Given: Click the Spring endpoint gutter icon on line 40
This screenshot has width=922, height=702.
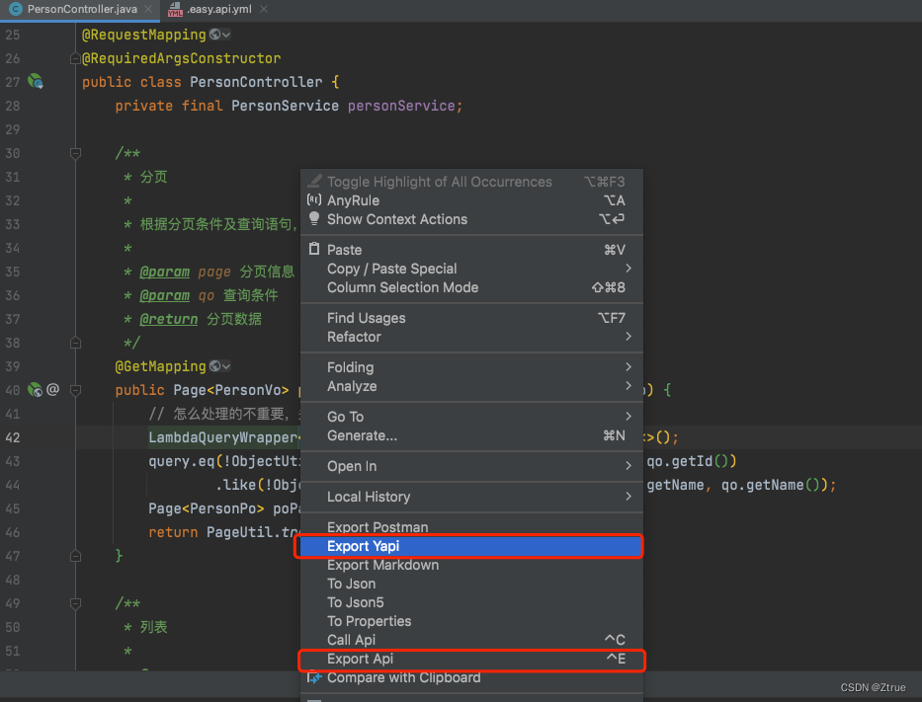Looking at the screenshot, I should tap(36, 389).
